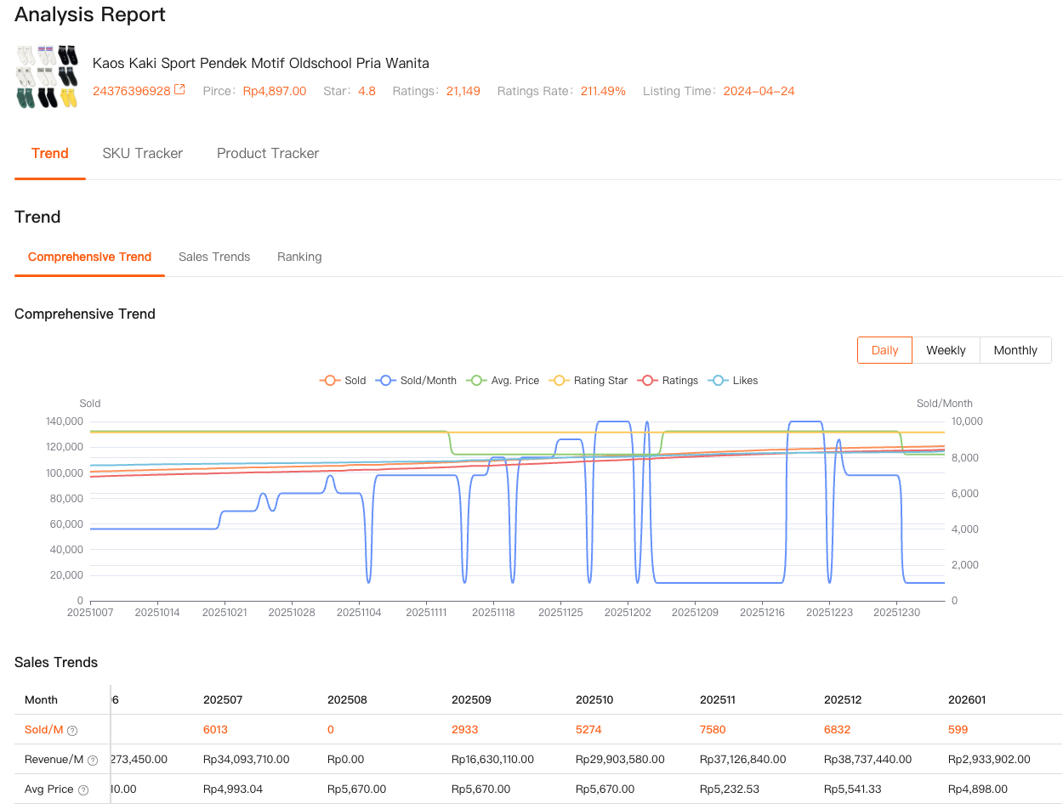Toggle the Likes legend entry
The width and height of the screenshot is (1063, 809).
733,381
